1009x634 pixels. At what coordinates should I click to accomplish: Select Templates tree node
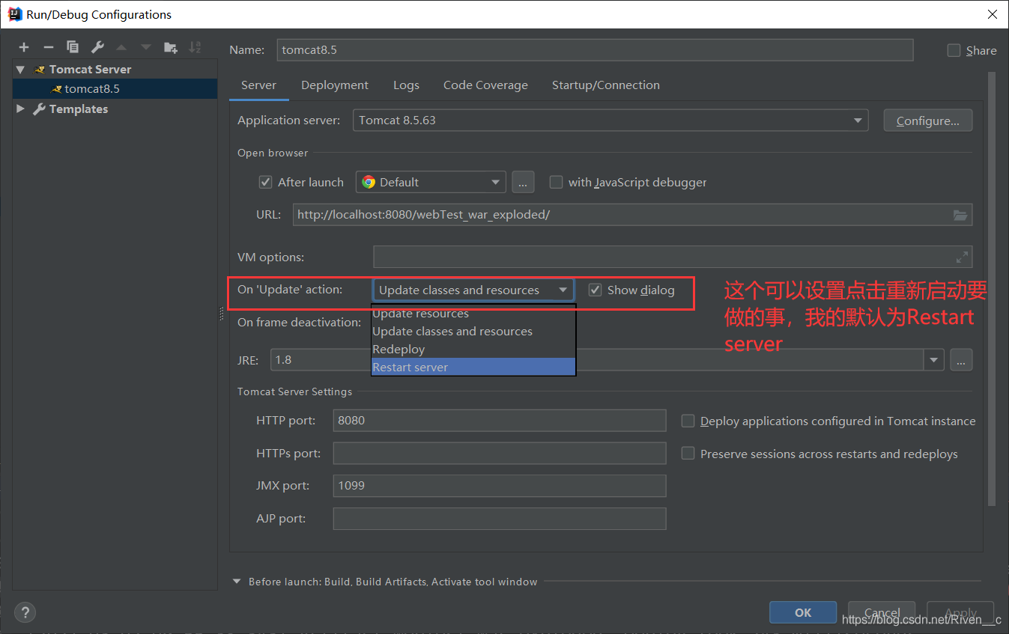[x=78, y=109]
